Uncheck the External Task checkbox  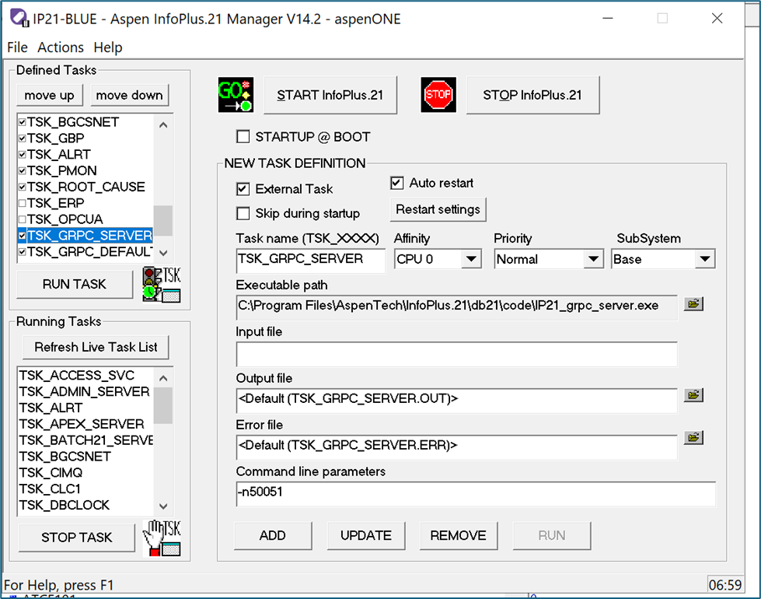[x=243, y=189]
